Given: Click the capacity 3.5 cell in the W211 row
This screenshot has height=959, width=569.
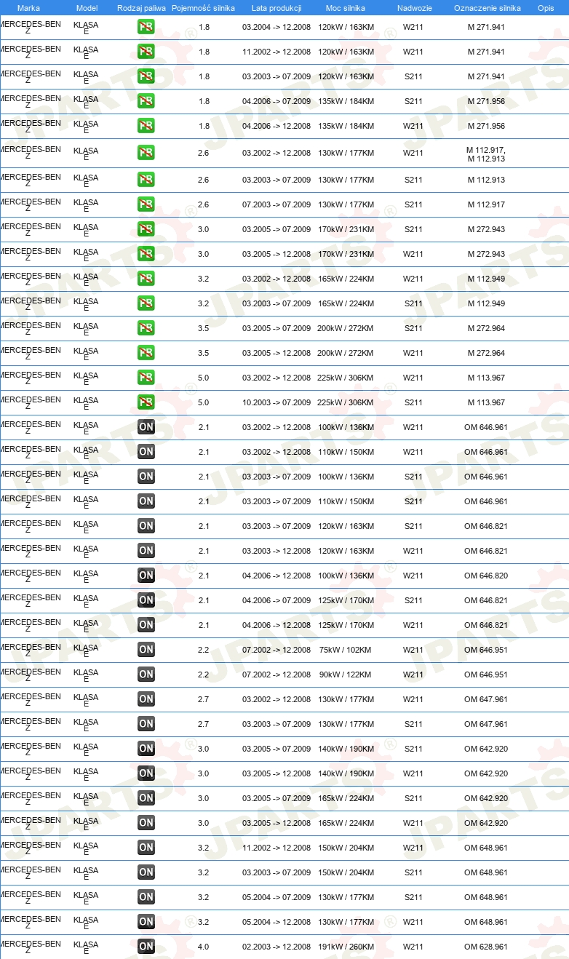Looking at the screenshot, I should [x=204, y=354].
